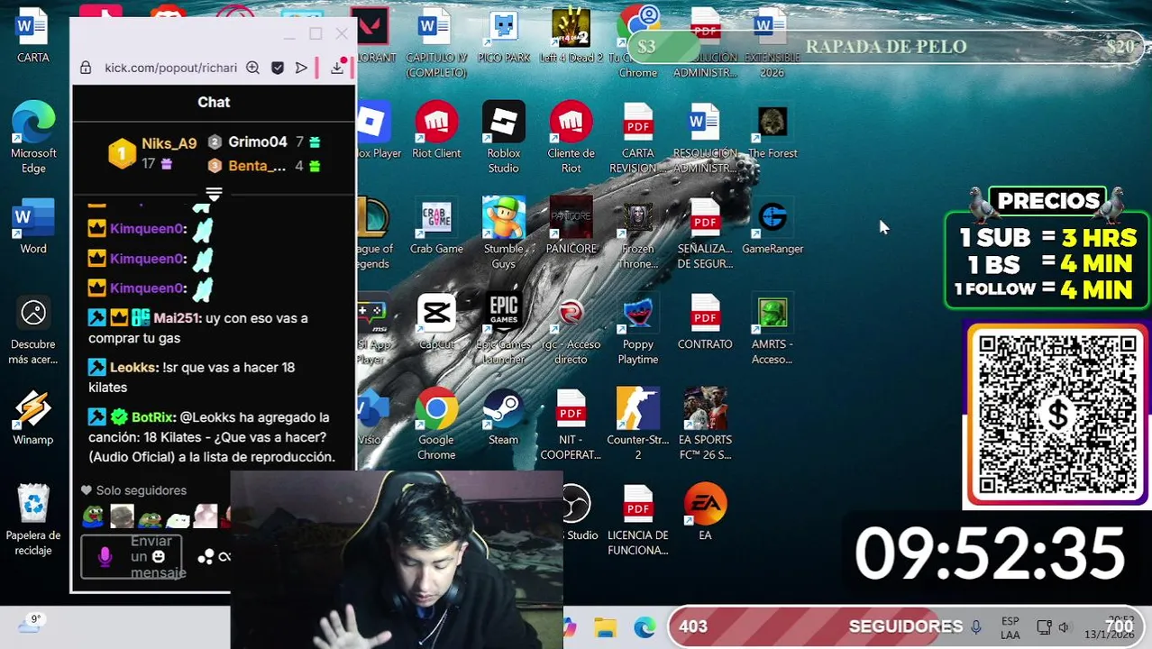
Task: Launch Google Chrome from the desktop
Action: (x=436, y=424)
